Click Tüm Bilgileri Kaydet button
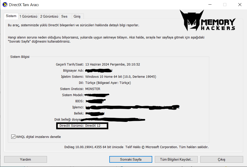The width and height of the screenshot is (247, 167). [x=176, y=159]
